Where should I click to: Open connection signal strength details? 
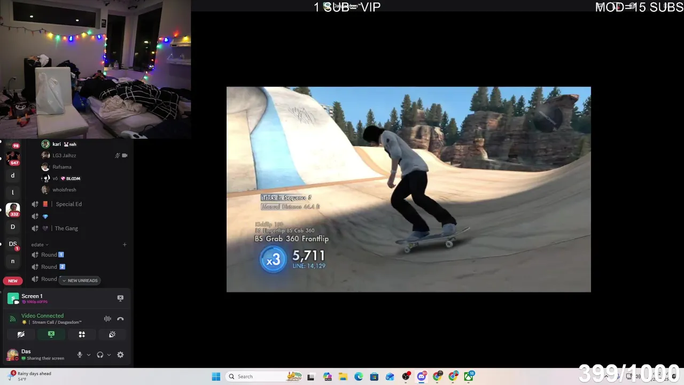pos(13,319)
